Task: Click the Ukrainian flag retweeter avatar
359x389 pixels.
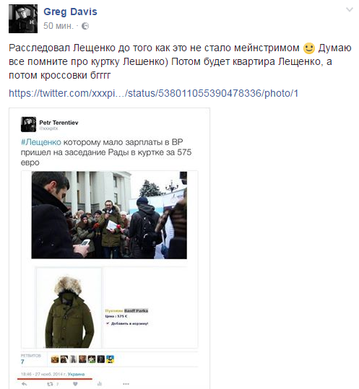Action: [x=110, y=359]
